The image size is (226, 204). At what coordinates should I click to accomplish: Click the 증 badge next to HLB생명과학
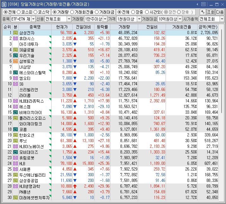(15, 186)
